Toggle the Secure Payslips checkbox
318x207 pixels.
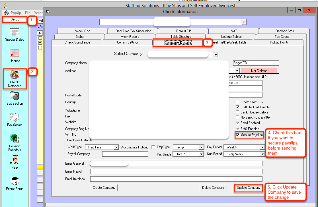click(x=238, y=135)
